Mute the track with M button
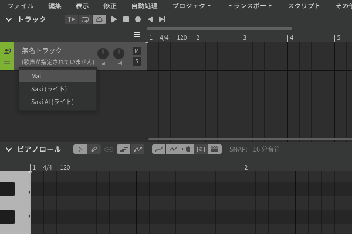 pyautogui.click(x=137, y=51)
